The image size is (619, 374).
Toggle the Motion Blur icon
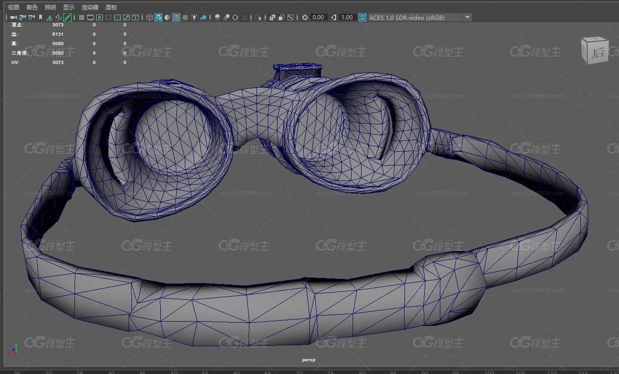(226, 17)
